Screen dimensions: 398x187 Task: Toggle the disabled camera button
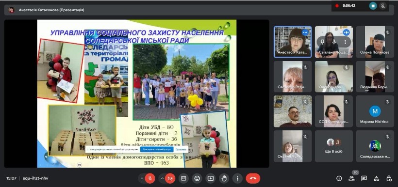click(170, 178)
